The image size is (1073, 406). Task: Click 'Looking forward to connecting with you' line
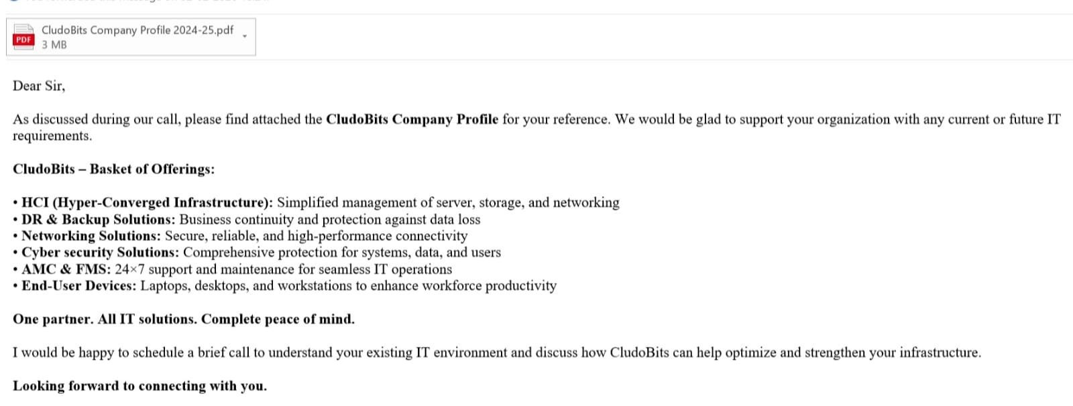coord(139,386)
